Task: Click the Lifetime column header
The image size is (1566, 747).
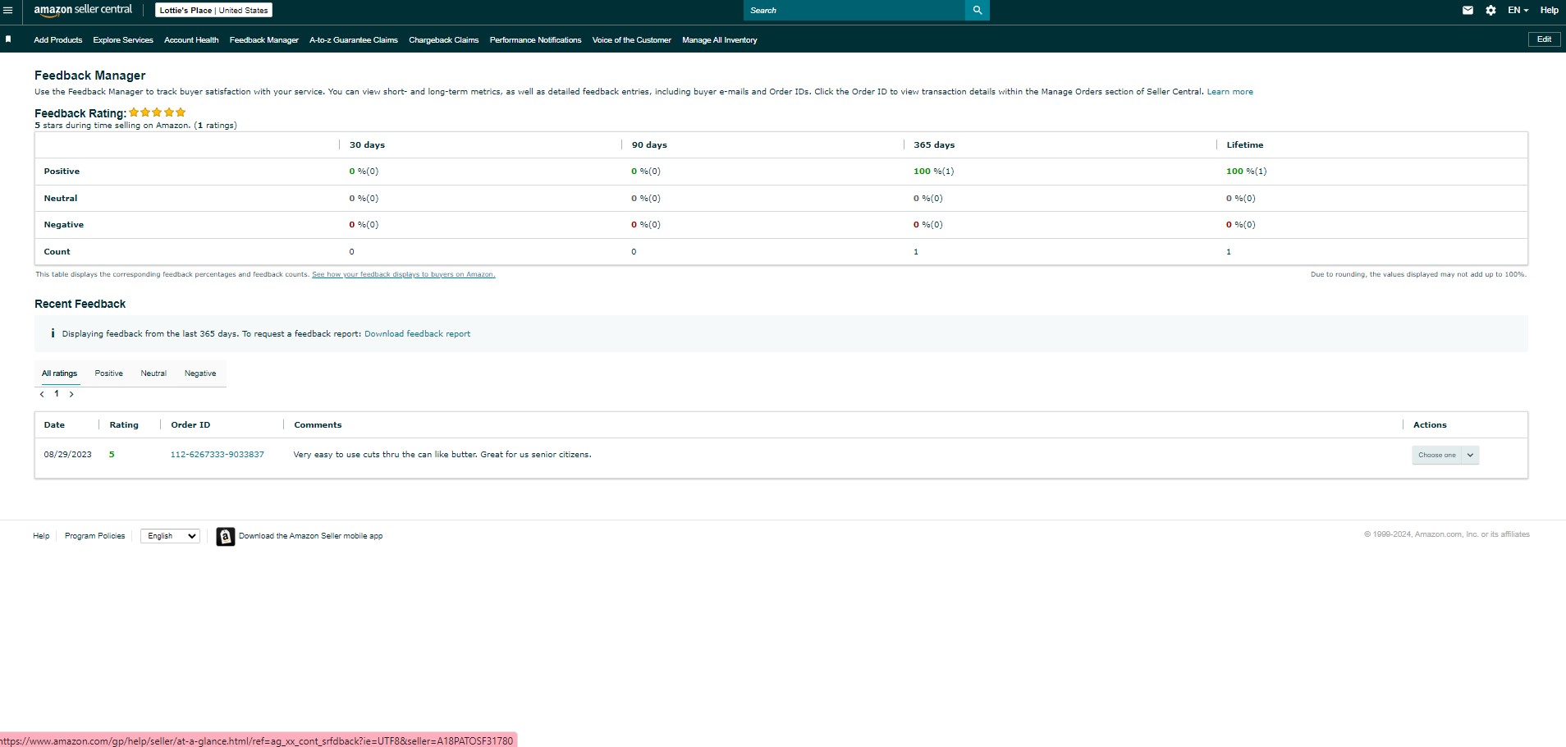Action: [1245, 145]
